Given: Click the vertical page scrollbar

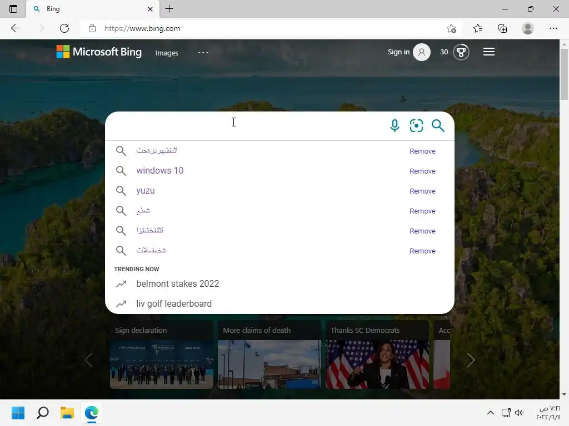Looking at the screenshot, I should [563, 74].
